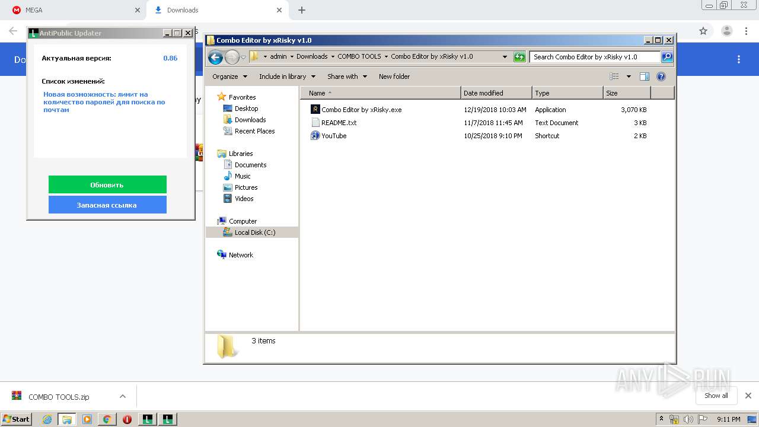Click the search magnifier icon in Explorer
The height and width of the screenshot is (427, 759).
point(667,57)
